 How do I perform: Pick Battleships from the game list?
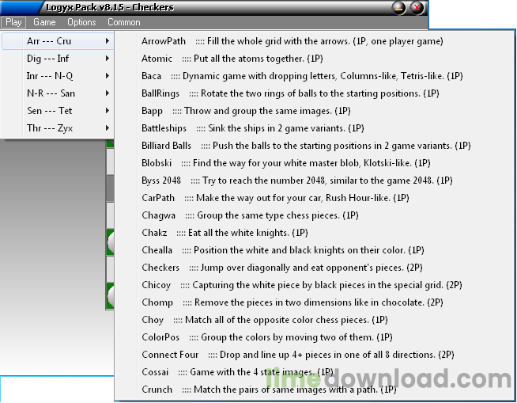(315, 128)
